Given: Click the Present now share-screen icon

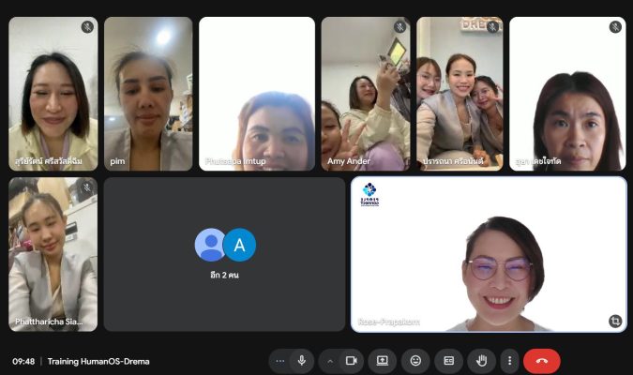Looking at the screenshot, I should [383, 360].
